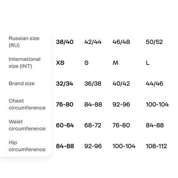Select chest value 76-80

tap(64, 105)
